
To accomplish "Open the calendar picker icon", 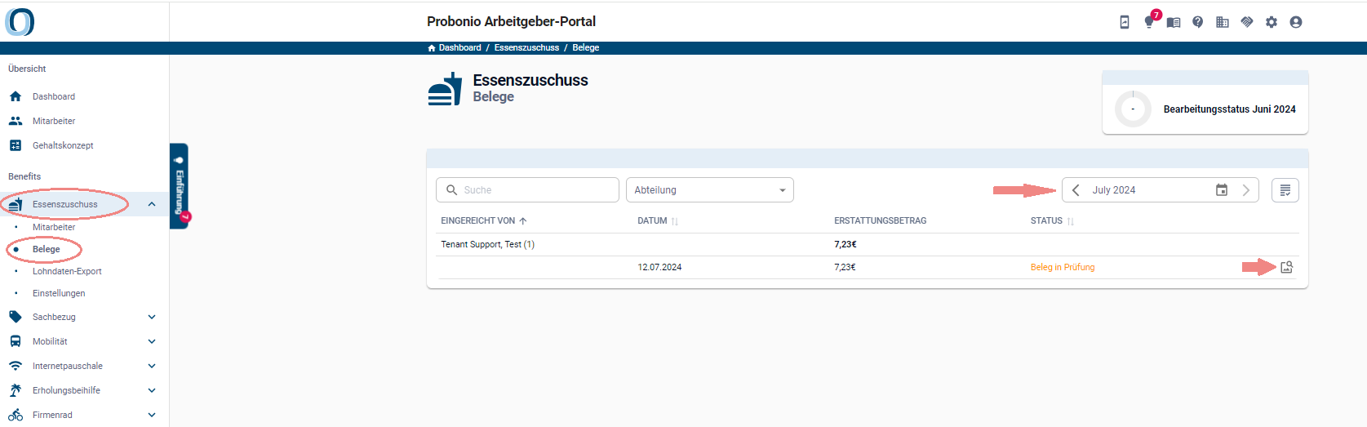I will coord(1222,190).
